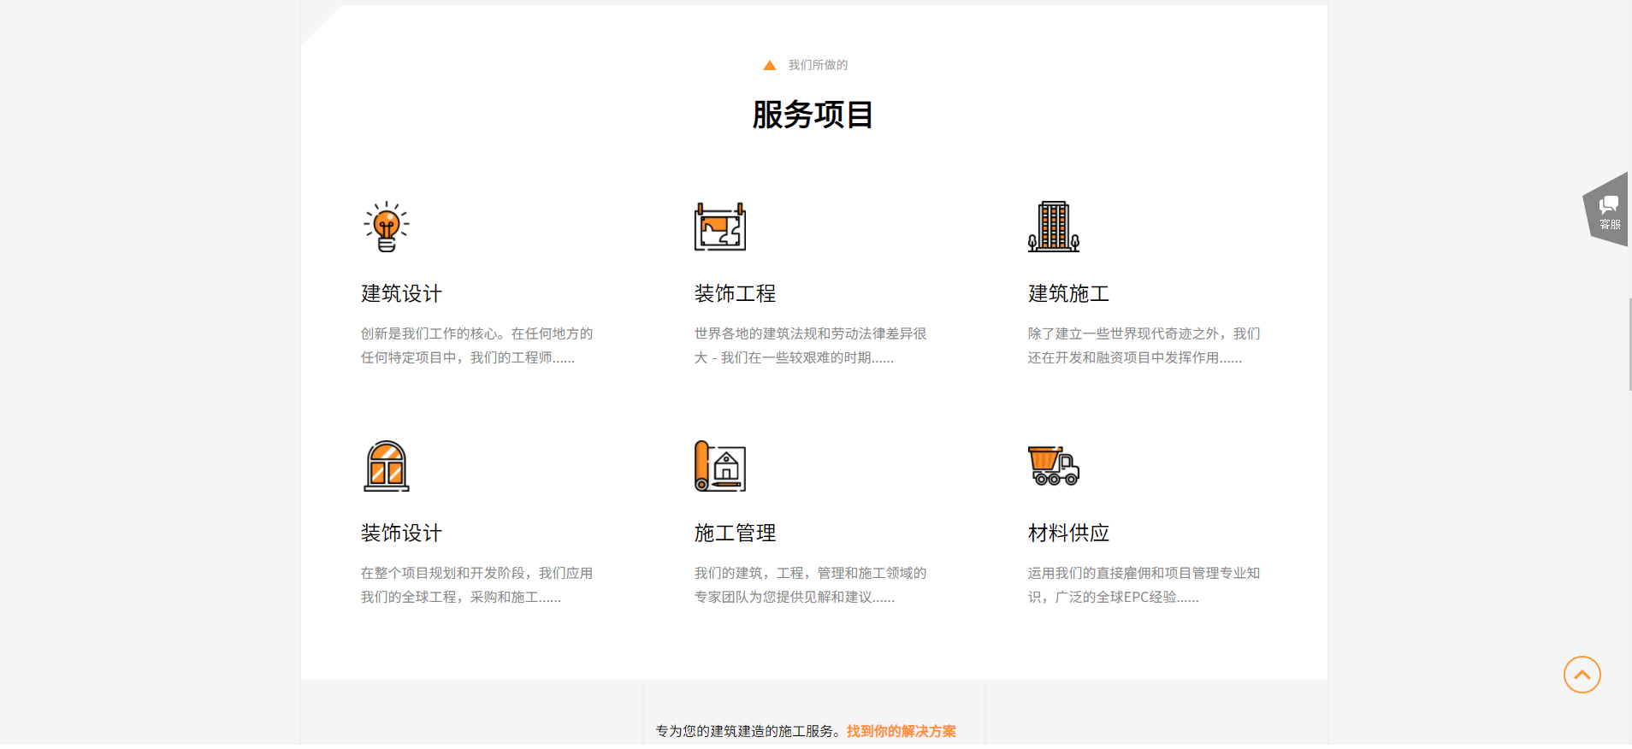Open the 建筑施工 service title
The height and width of the screenshot is (749, 1632).
[1068, 293]
